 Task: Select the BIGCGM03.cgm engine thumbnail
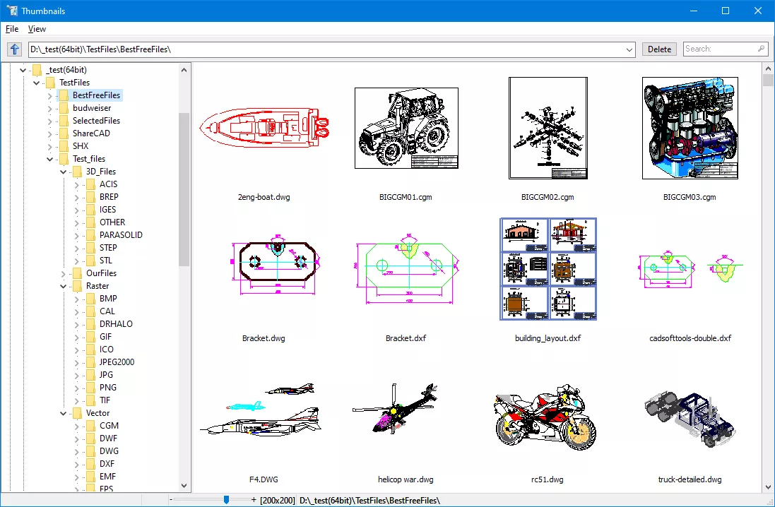690,129
